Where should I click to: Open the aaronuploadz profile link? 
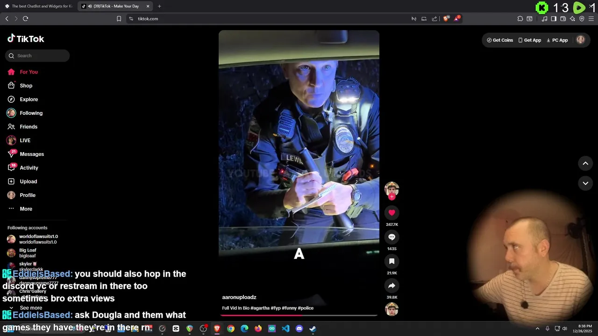(x=239, y=297)
